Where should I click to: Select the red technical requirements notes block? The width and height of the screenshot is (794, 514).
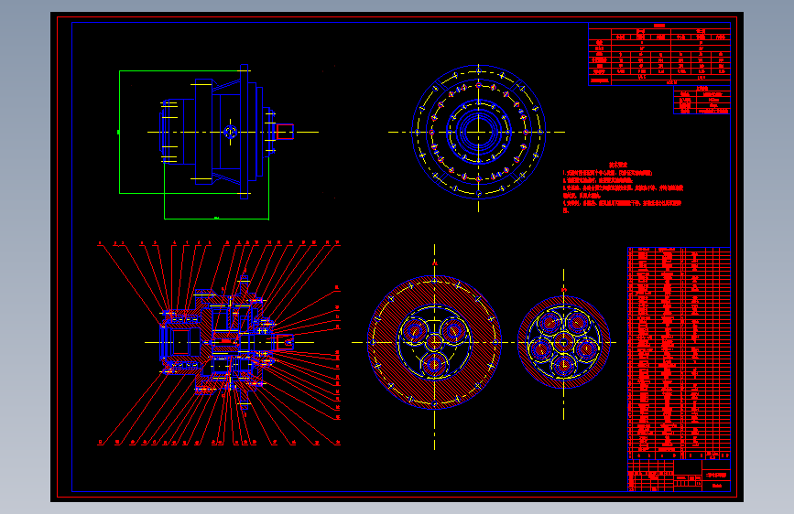pos(623,187)
